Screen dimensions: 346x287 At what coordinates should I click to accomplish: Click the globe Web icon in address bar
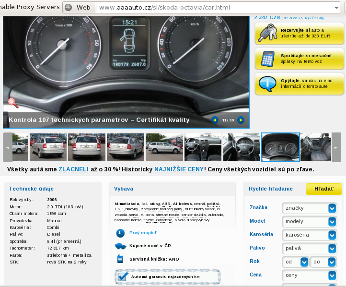click(x=69, y=8)
